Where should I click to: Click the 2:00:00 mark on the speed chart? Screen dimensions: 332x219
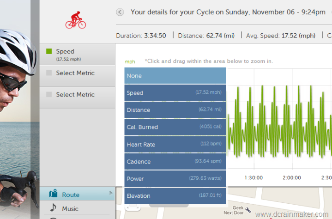pos(292,177)
